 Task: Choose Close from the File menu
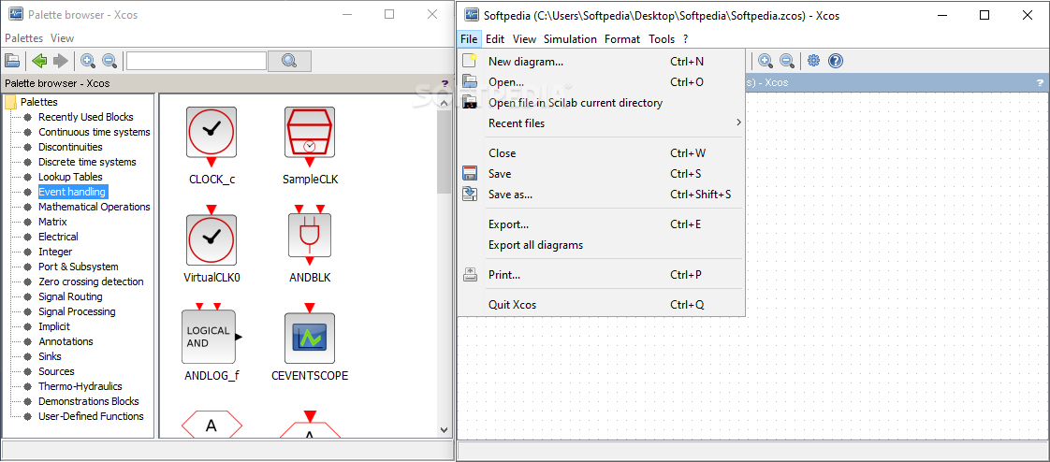coord(602,153)
